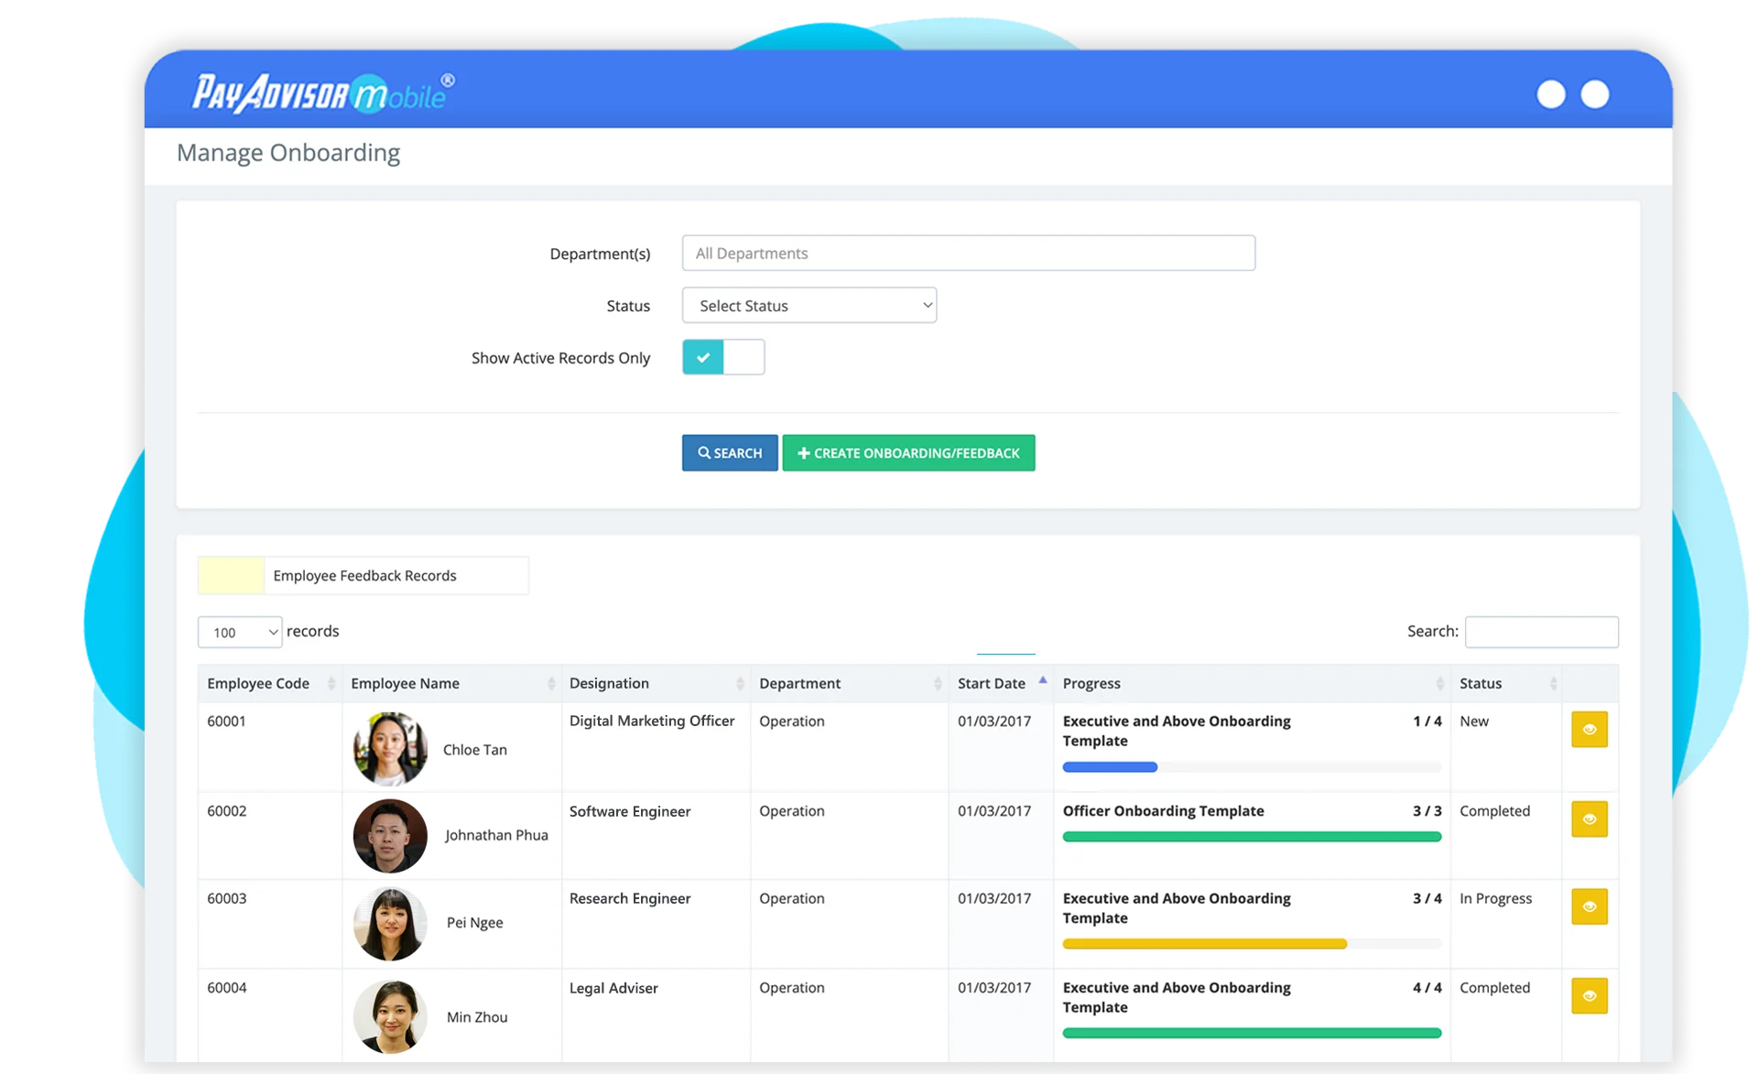This screenshot has height=1074, width=1758.
Task: Open the Select Status dropdown
Action: tap(809, 305)
